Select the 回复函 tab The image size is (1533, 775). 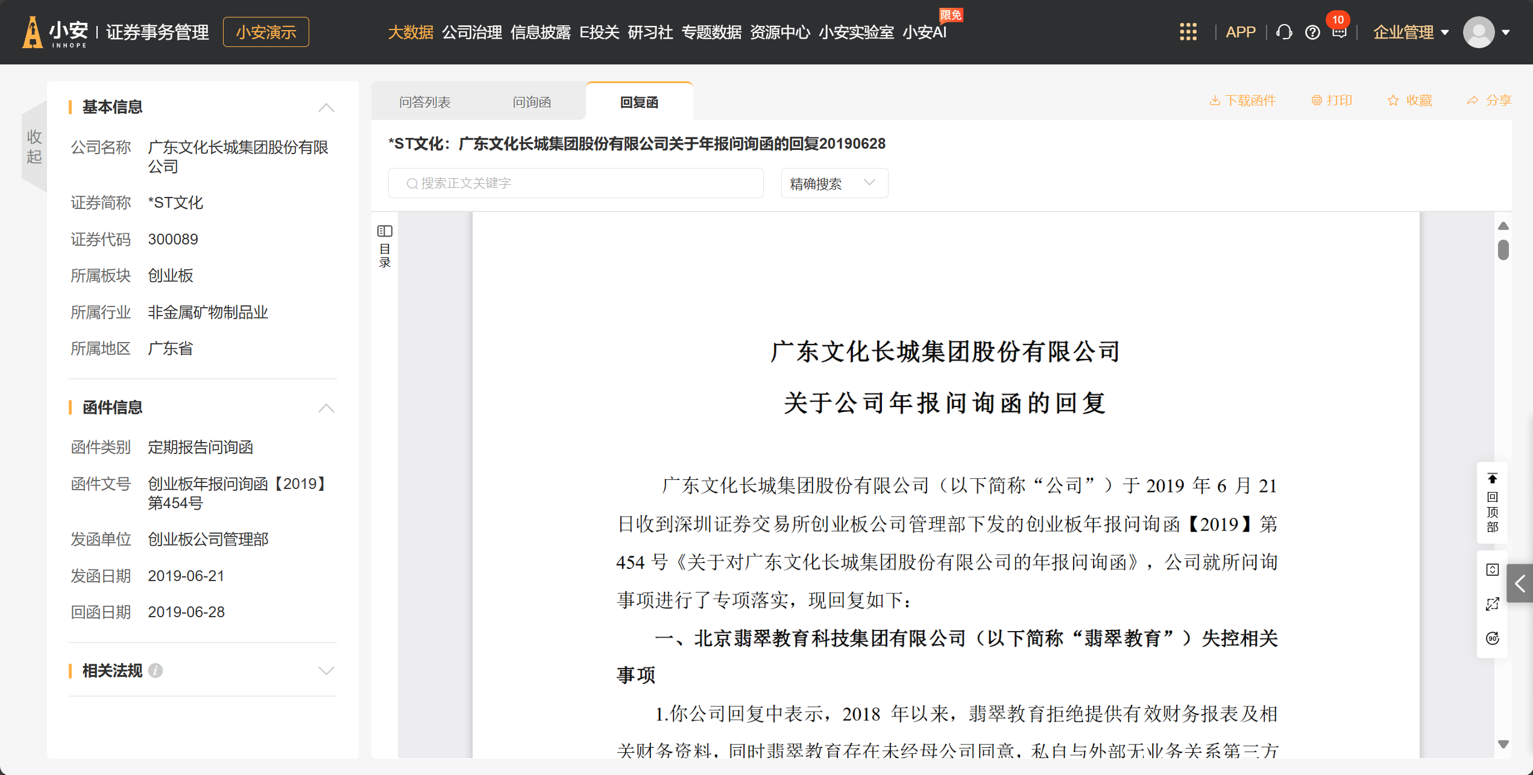click(x=639, y=102)
